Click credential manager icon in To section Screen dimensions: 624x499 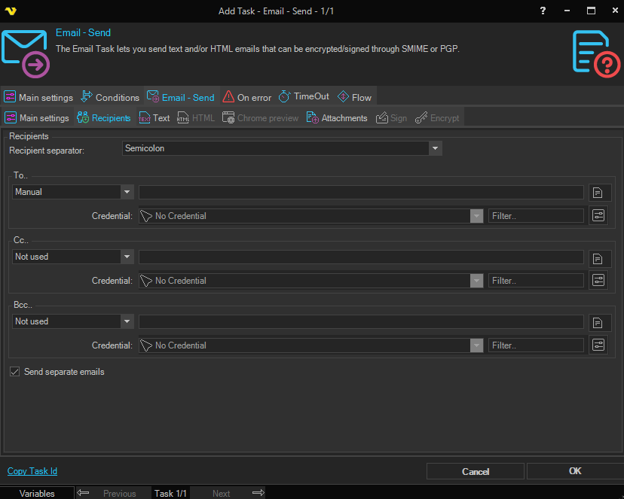coord(598,216)
